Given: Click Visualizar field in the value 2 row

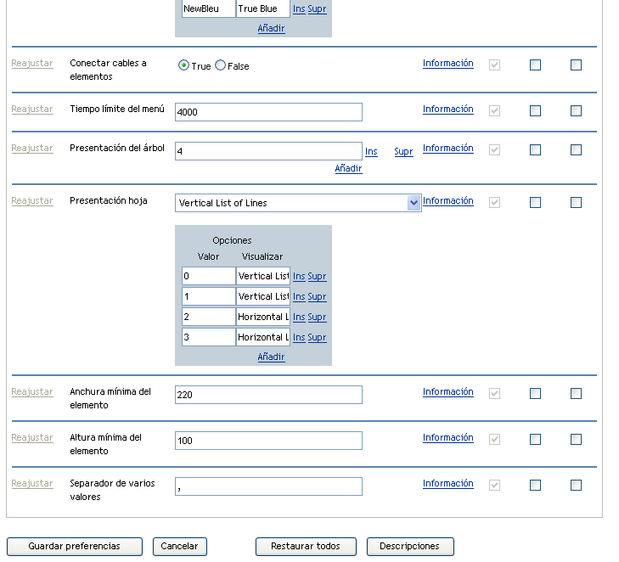Looking at the screenshot, I should 263,317.
